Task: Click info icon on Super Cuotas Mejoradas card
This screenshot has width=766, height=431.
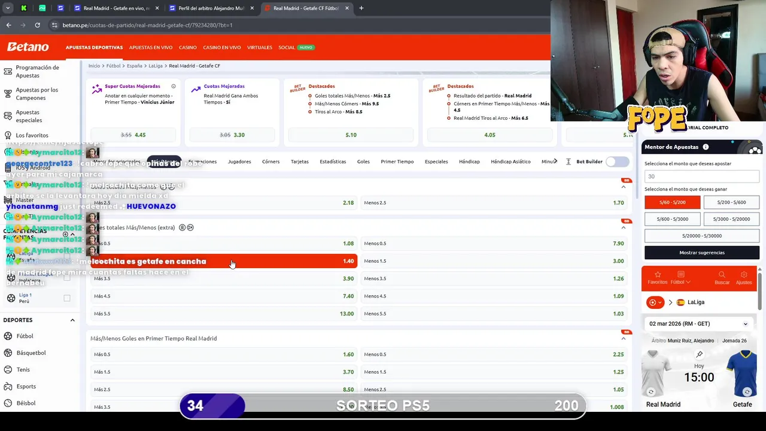Action: click(174, 86)
